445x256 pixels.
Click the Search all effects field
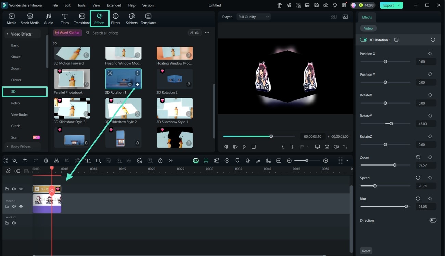[135, 33]
